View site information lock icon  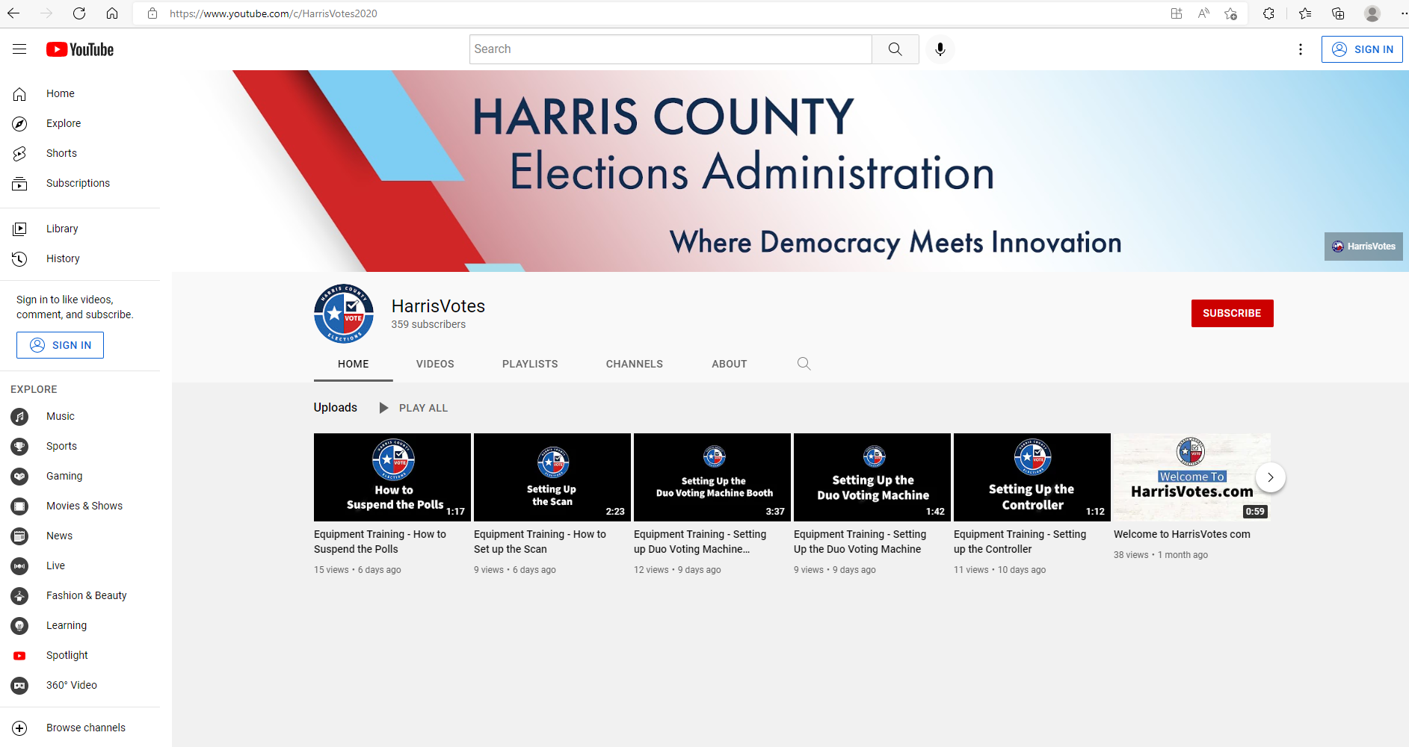point(152,13)
